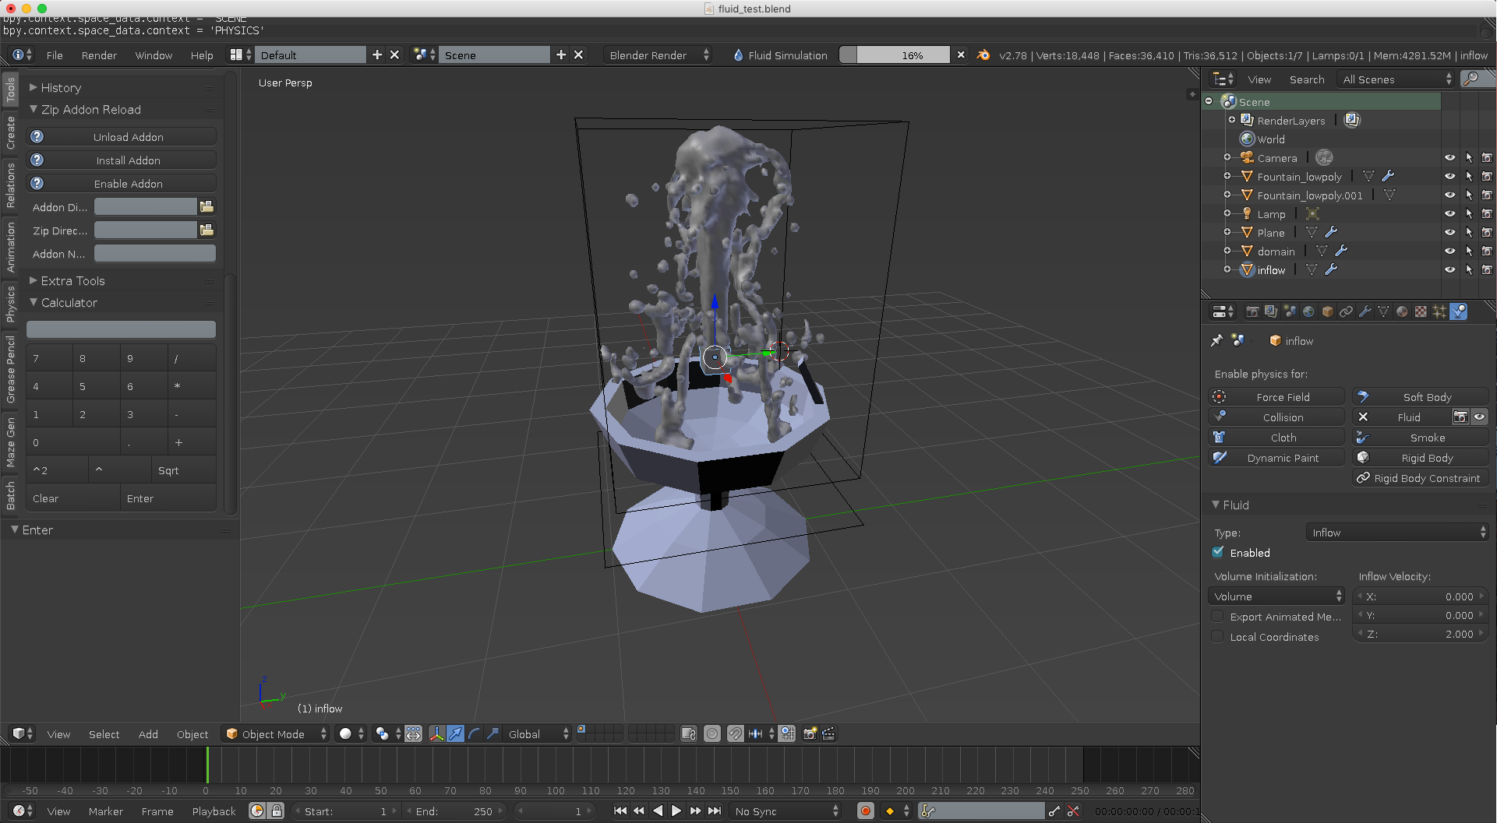Click the outliner search magnifier icon
Image resolution: width=1497 pixels, height=823 pixels.
[1471, 79]
